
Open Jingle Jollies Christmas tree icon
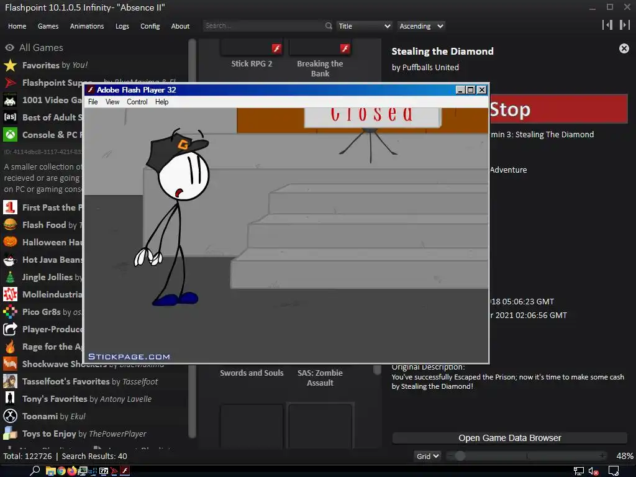[10, 277]
